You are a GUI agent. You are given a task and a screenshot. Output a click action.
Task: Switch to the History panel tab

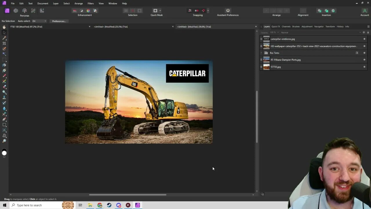point(340,26)
